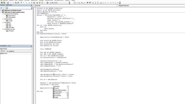The image size is (185, 104).
Task: Switch to Por categorías properties tab
Action: click(10, 51)
